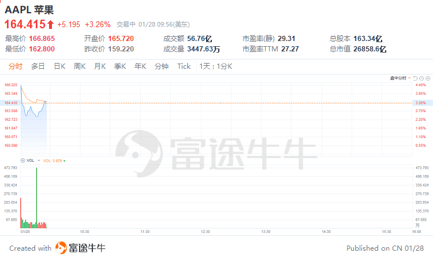Click market cap 26858.6亿

[x=369, y=49]
